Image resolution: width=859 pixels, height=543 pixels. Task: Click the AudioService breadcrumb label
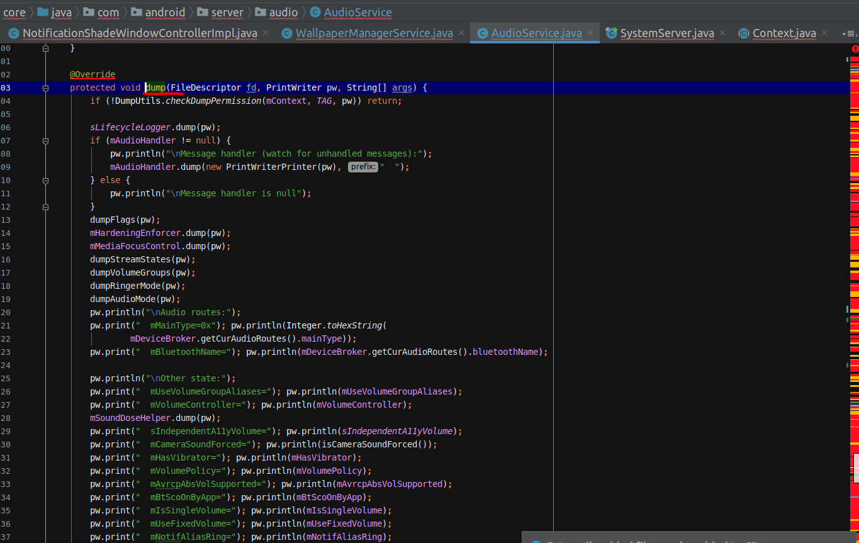coord(358,12)
